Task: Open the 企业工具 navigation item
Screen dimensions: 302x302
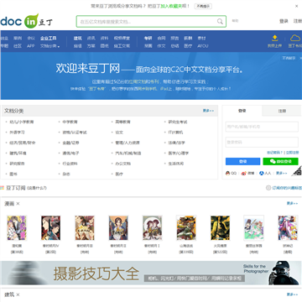Action: pos(49,38)
